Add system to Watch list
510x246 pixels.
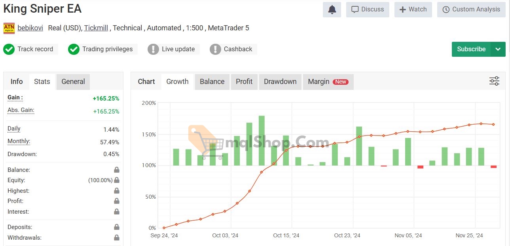413,9
